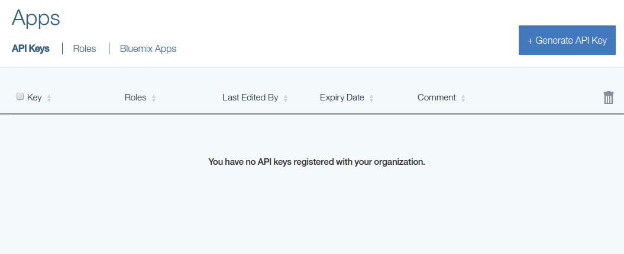Switch to the API Keys tab

(x=30, y=48)
